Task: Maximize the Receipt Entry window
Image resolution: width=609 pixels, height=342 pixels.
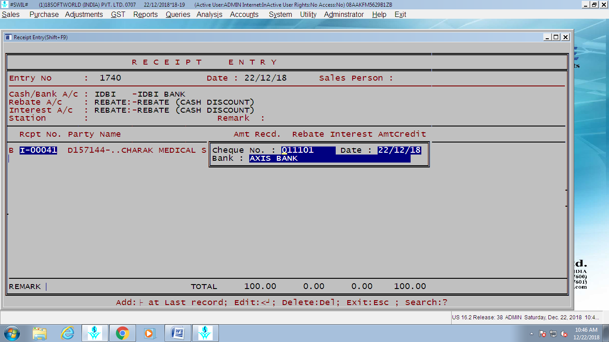Action: (x=556, y=37)
